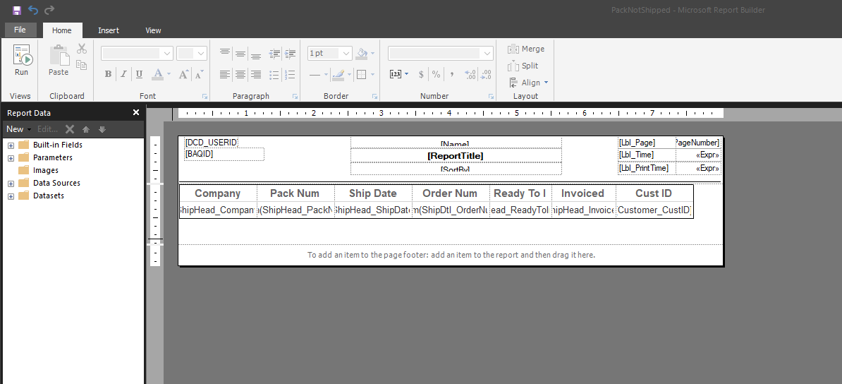Select the Company column header cell
842x384 pixels.
pos(218,193)
